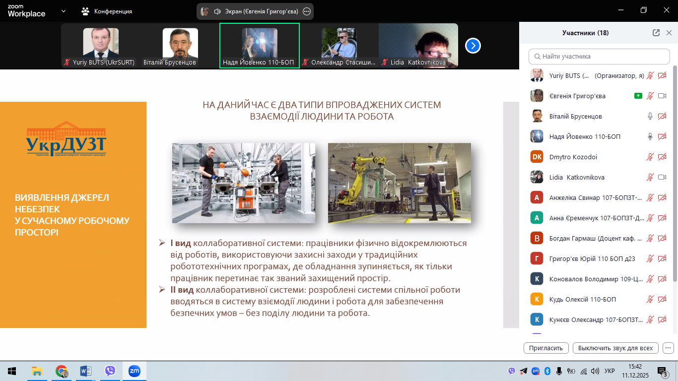This screenshot has height=381, width=678.
Task: Pop out the participants panel
Action: click(656, 33)
